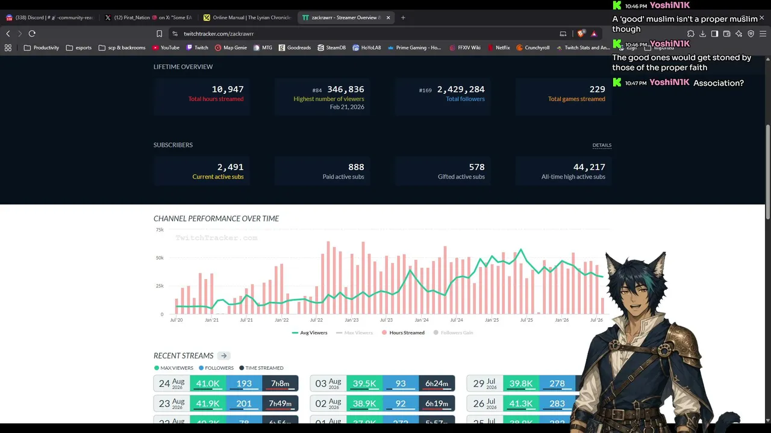Expand the esports bookmarks folder
Image resolution: width=771 pixels, height=433 pixels.
[x=78, y=48]
